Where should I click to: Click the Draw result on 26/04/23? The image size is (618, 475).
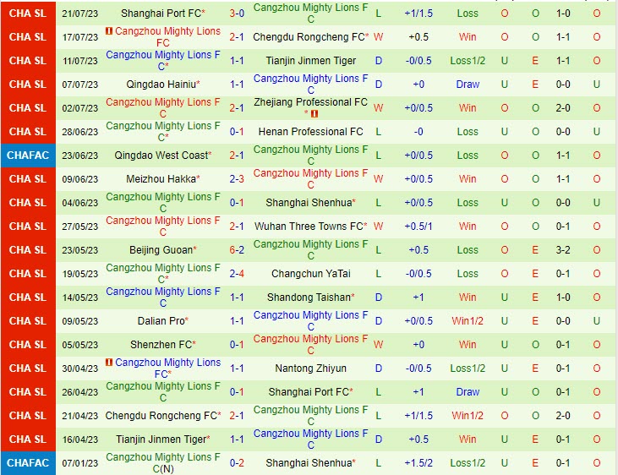point(468,392)
